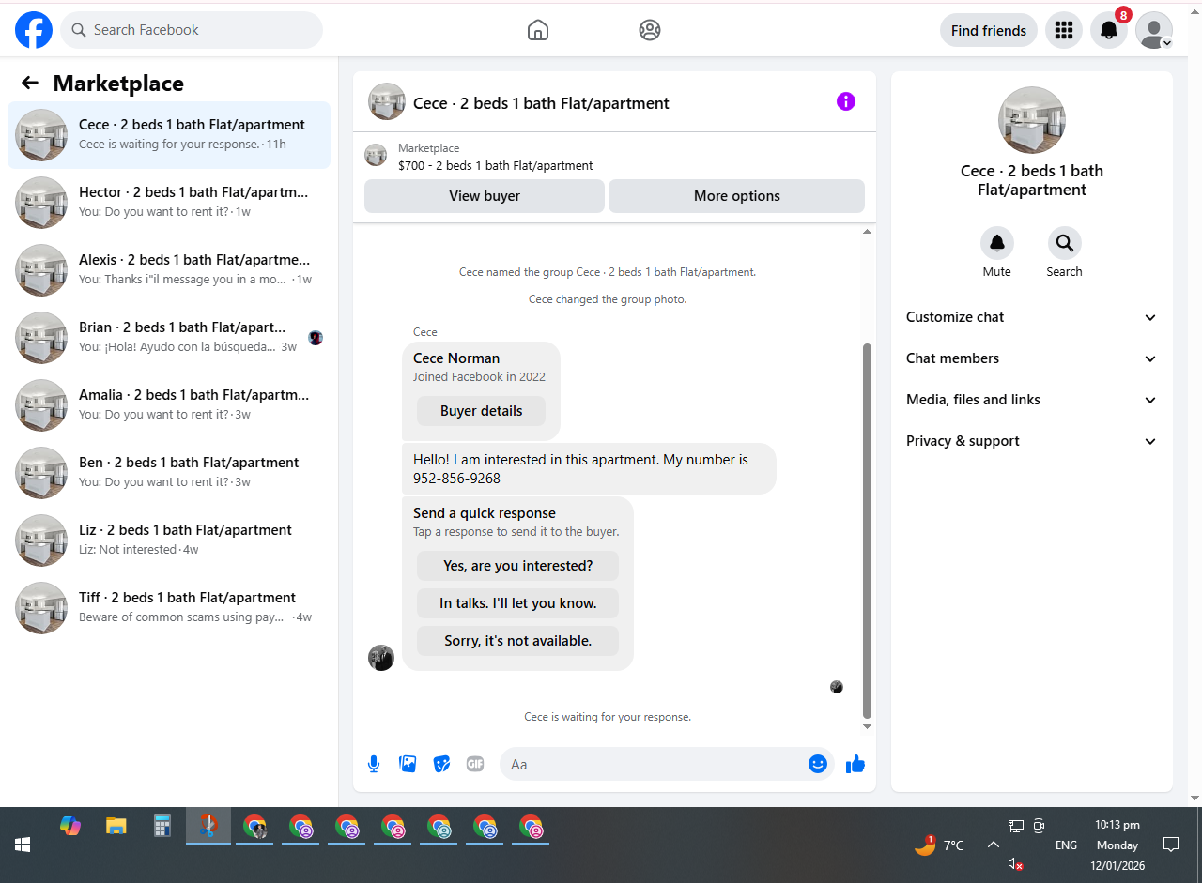Click the More options button

(737, 196)
